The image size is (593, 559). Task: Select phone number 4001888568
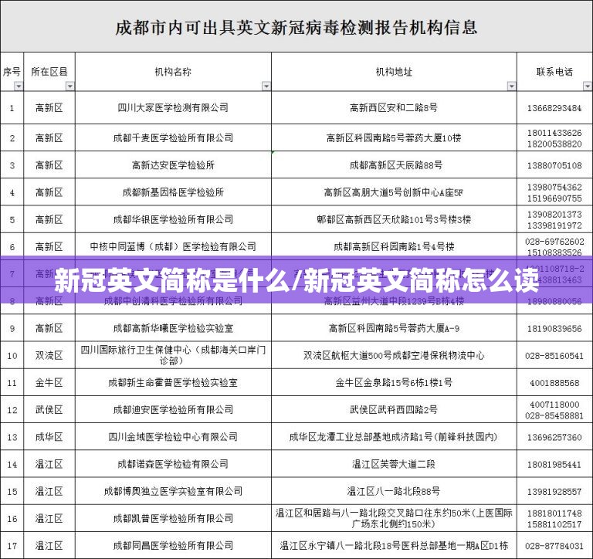[x=554, y=383]
